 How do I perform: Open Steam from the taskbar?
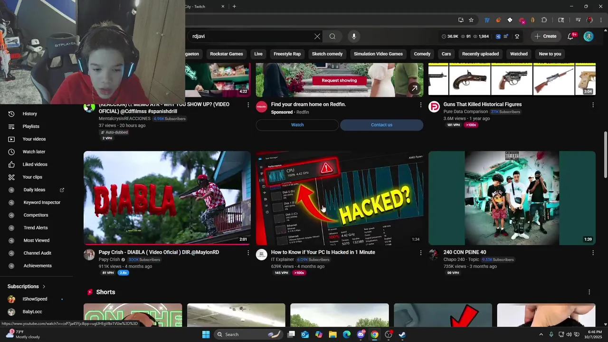(x=402, y=334)
